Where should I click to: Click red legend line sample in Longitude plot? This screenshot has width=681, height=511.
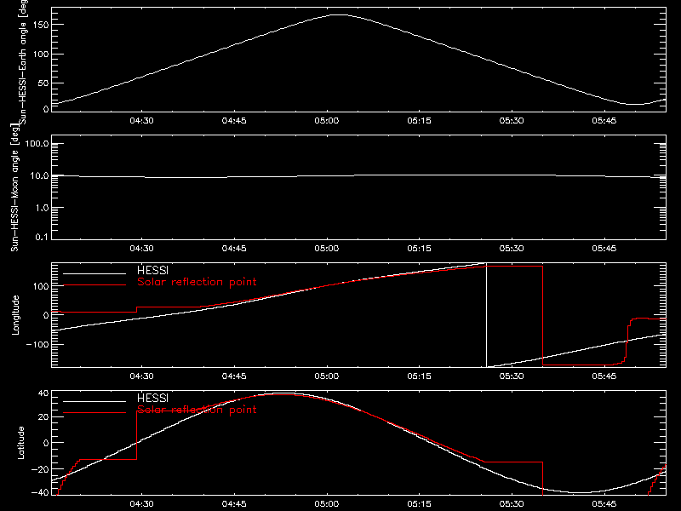pos(94,285)
